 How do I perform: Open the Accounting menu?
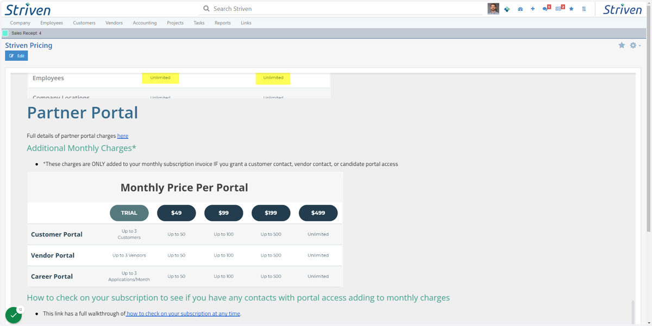145,23
